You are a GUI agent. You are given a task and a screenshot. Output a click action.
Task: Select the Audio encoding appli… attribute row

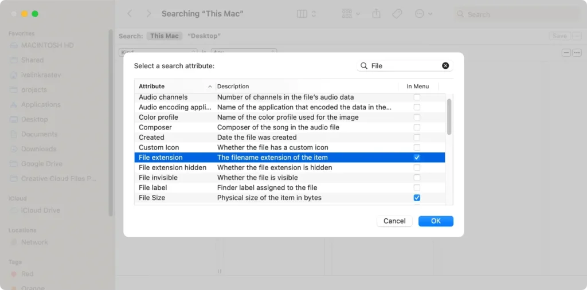tap(289, 107)
